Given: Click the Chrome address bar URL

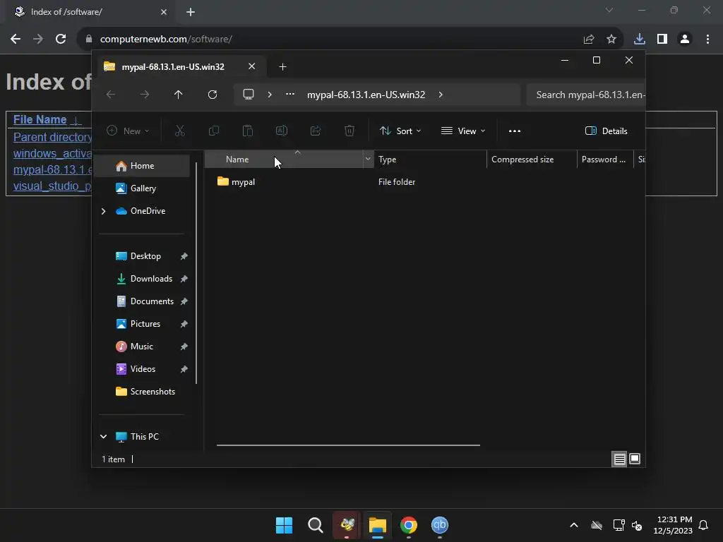Looking at the screenshot, I should click(166, 40).
